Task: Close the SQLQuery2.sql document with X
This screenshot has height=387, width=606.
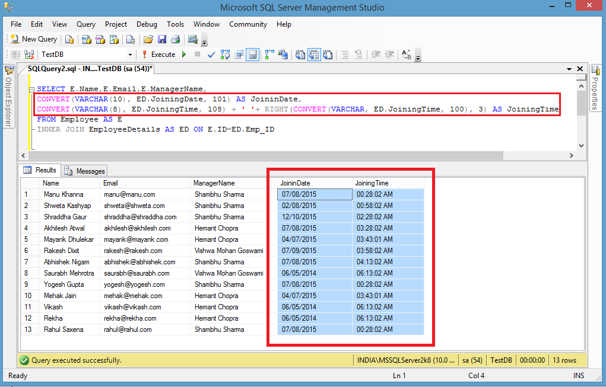Action: pyautogui.click(x=580, y=69)
